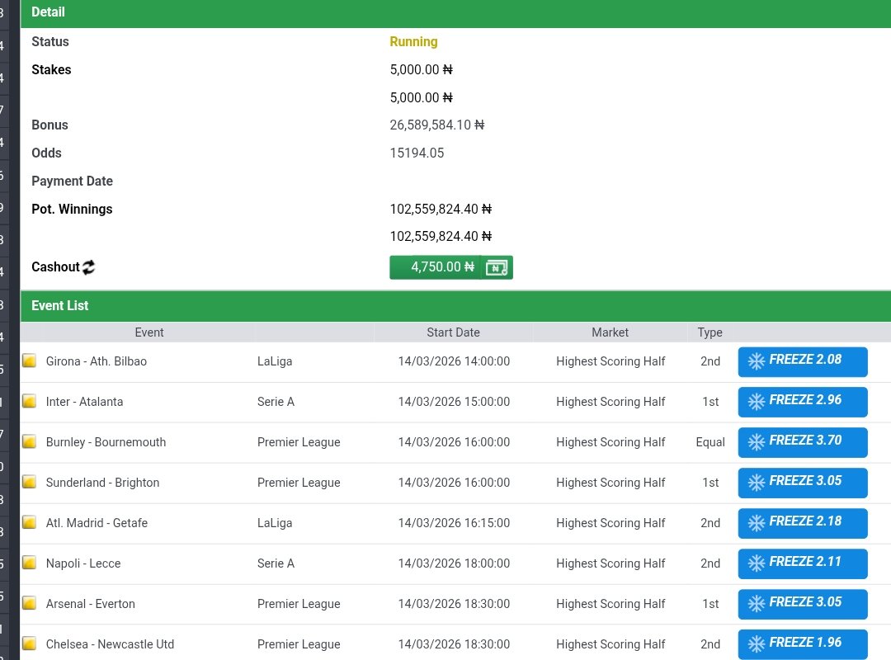Click the Type column header
The image size is (891, 660).
(709, 332)
